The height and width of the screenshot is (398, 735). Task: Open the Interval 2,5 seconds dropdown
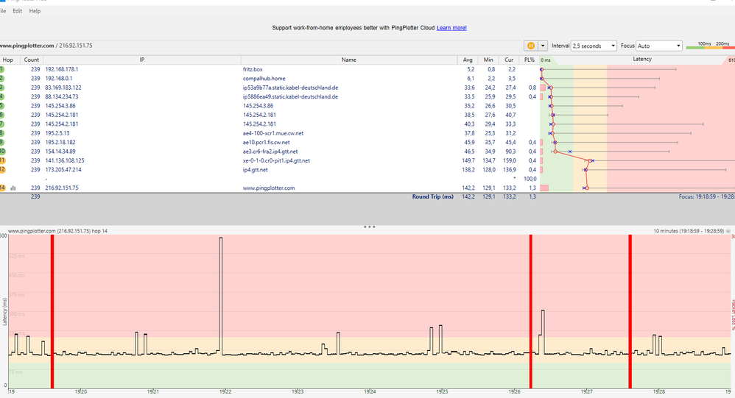[x=594, y=46]
